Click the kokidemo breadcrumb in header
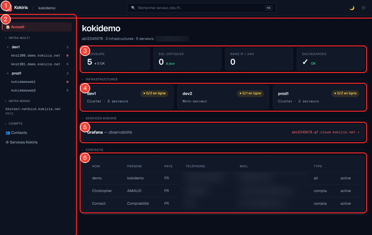Image resolution: width=372 pixels, height=235 pixels. coord(47,8)
